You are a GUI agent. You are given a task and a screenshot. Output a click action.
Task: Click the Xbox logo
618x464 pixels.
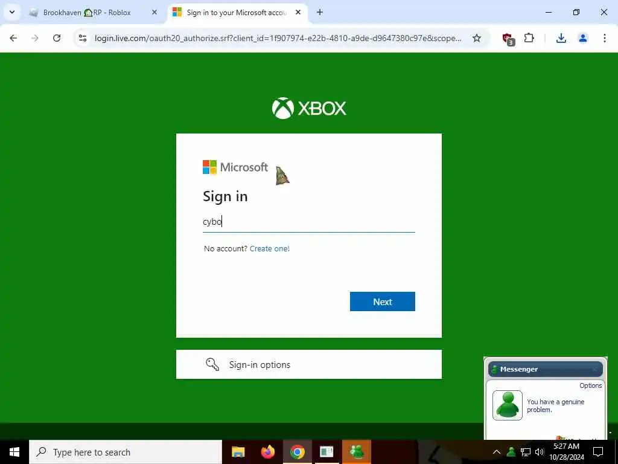pyautogui.click(x=309, y=108)
